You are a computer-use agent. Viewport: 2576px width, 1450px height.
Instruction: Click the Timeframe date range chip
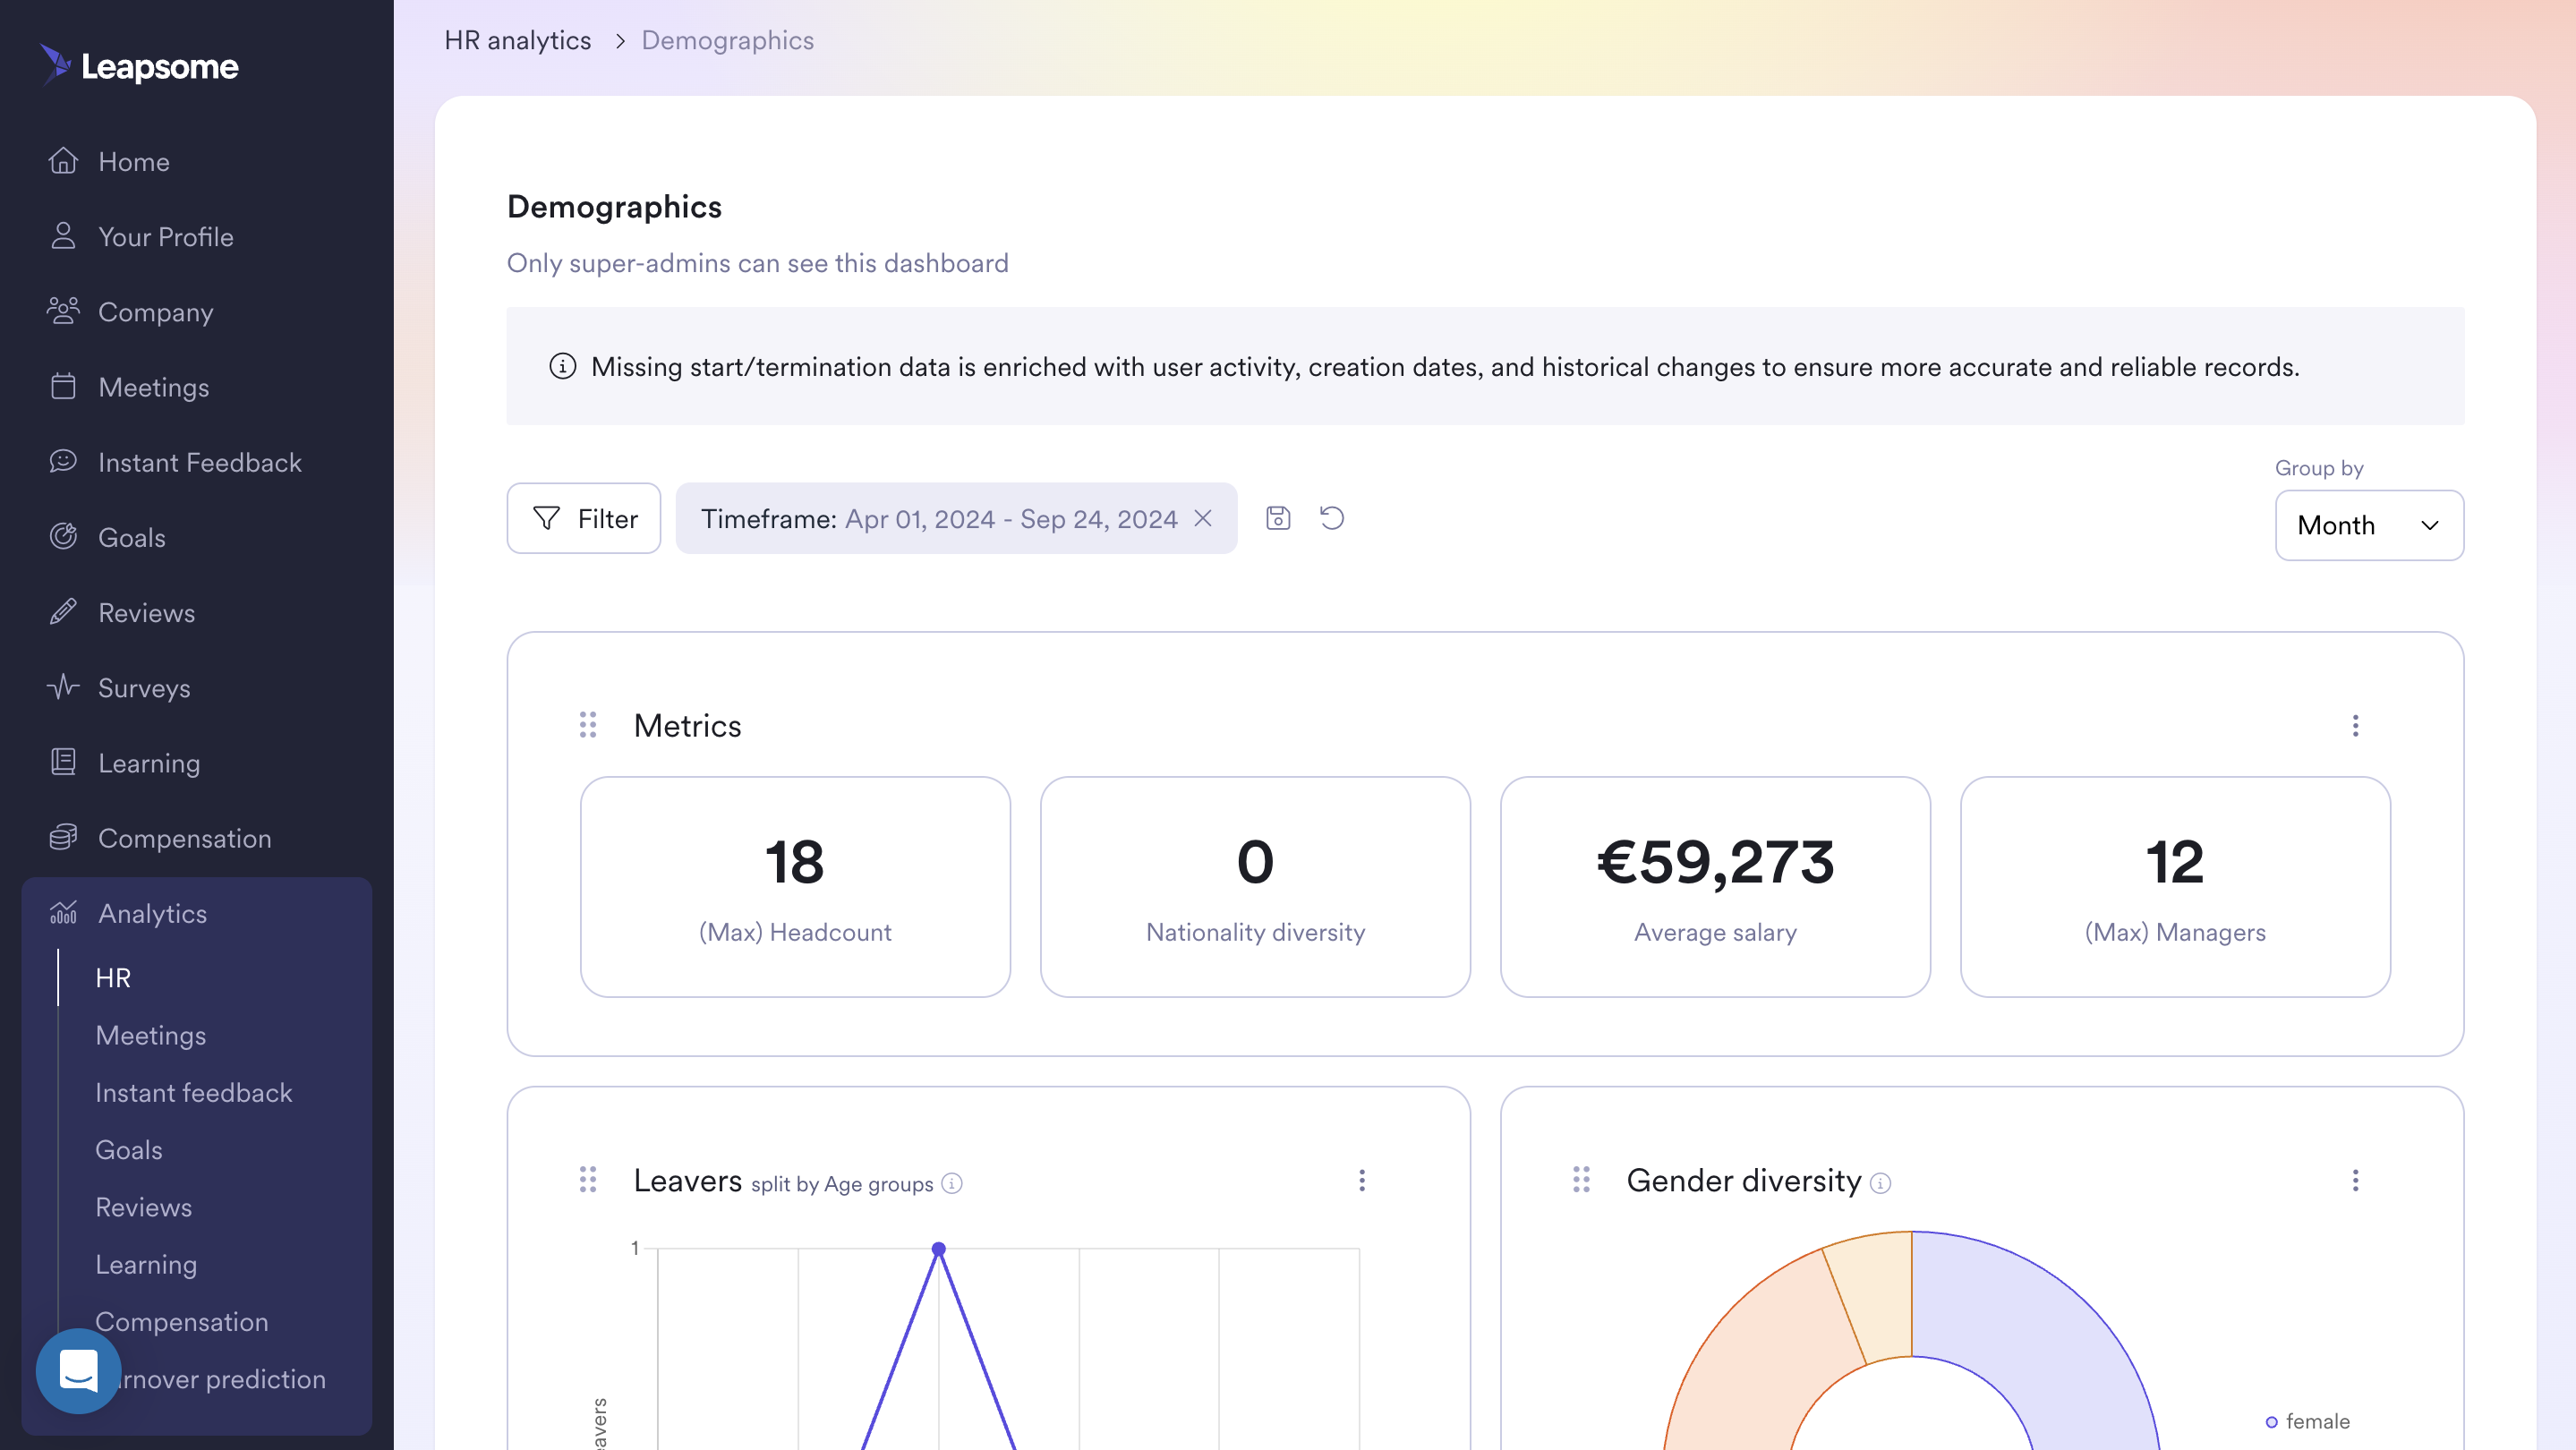938,518
